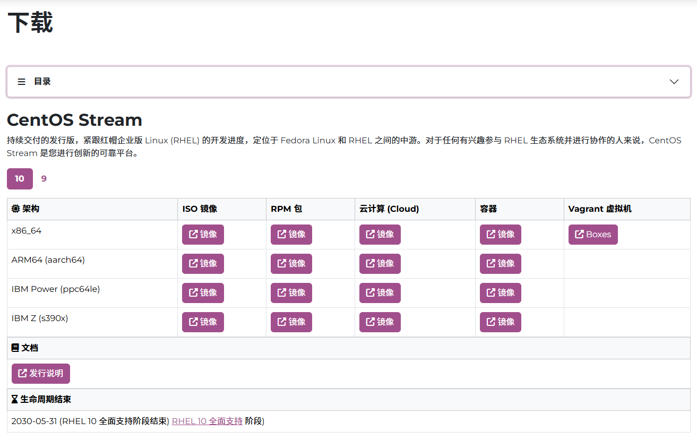Open ARM64 容器 mirror button
The image size is (697, 440).
tap(501, 264)
